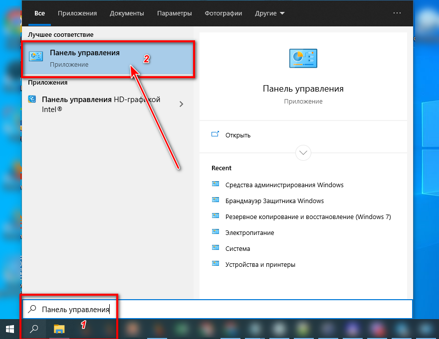
Task: Select Панель управления HD-графикой Intel result
Action: pos(101,104)
